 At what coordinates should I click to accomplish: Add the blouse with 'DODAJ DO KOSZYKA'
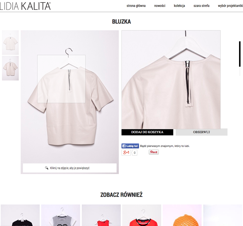coord(147,132)
